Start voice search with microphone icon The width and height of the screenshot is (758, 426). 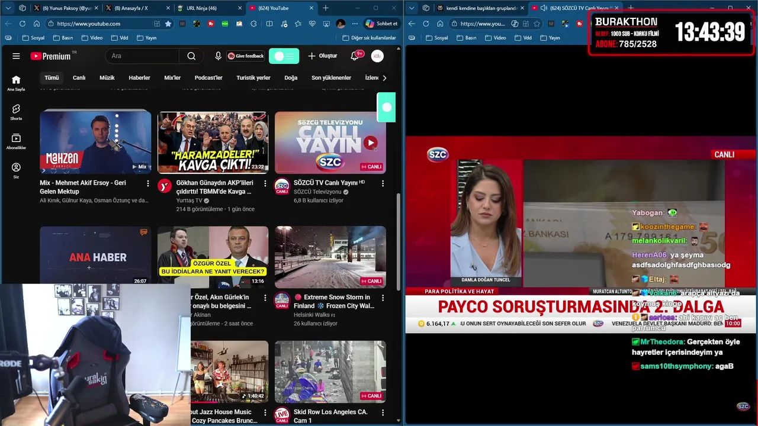[x=218, y=56]
